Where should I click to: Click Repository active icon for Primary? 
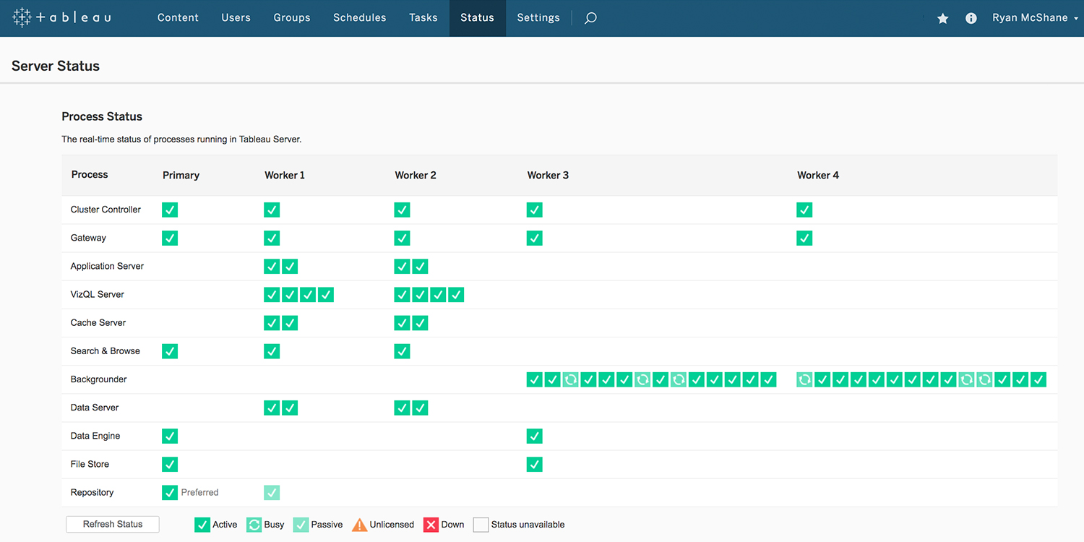[170, 492]
